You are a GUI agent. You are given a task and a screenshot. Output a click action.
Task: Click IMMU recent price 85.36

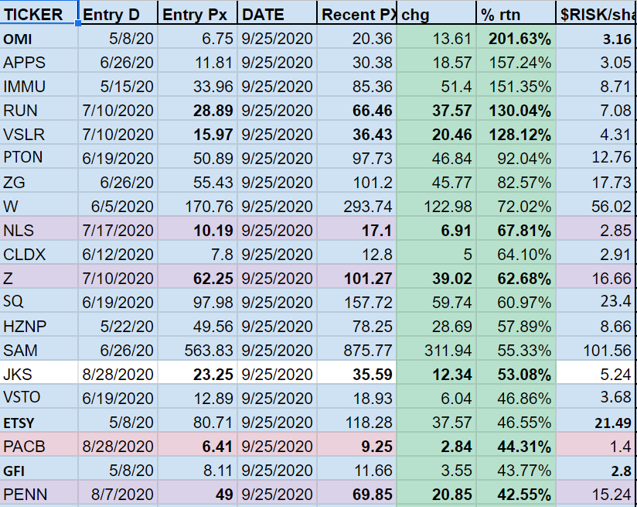(x=356, y=86)
